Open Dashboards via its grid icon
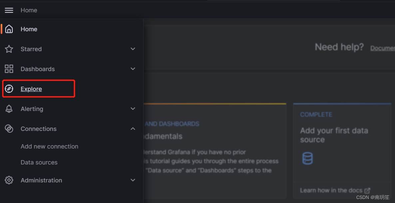 (9, 69)
